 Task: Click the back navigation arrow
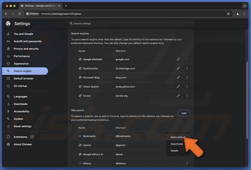[6, 14]
